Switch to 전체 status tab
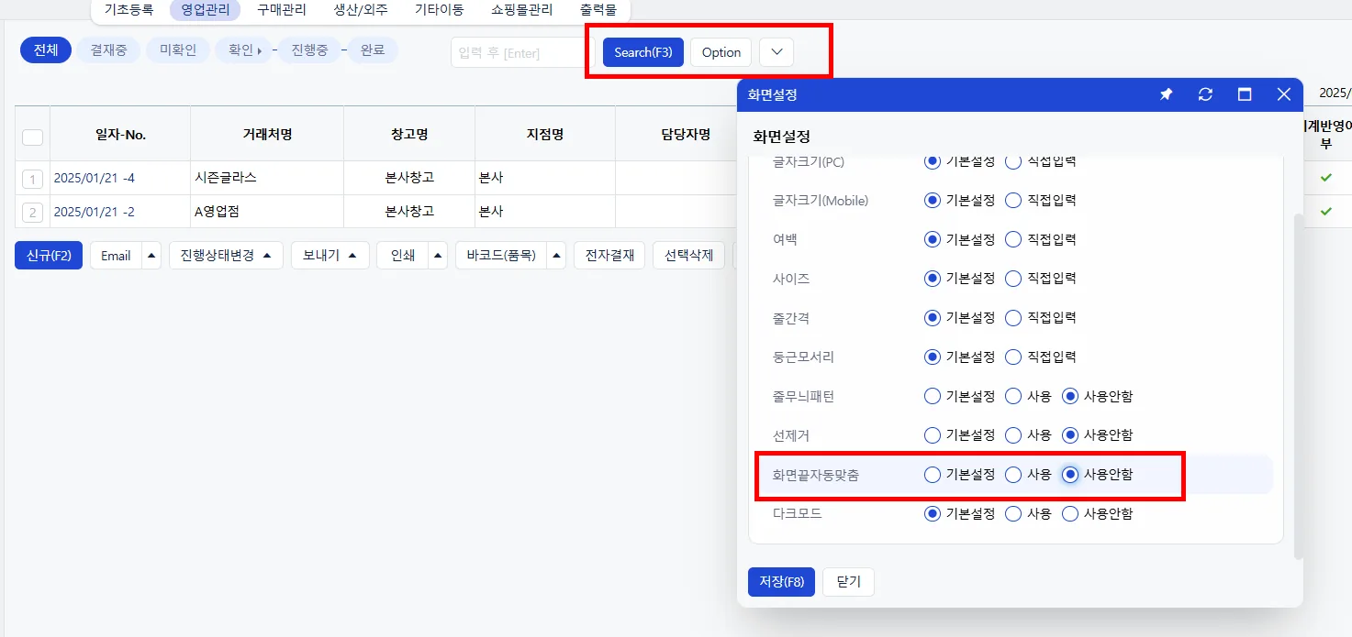This screenshot has width=1352, height=637. coord(46,50)
